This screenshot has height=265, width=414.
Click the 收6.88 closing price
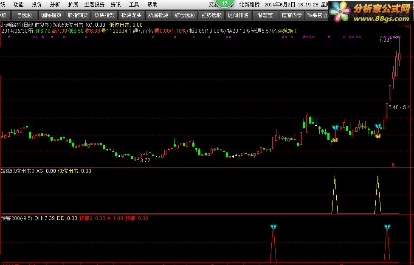[x=93, y=31]
